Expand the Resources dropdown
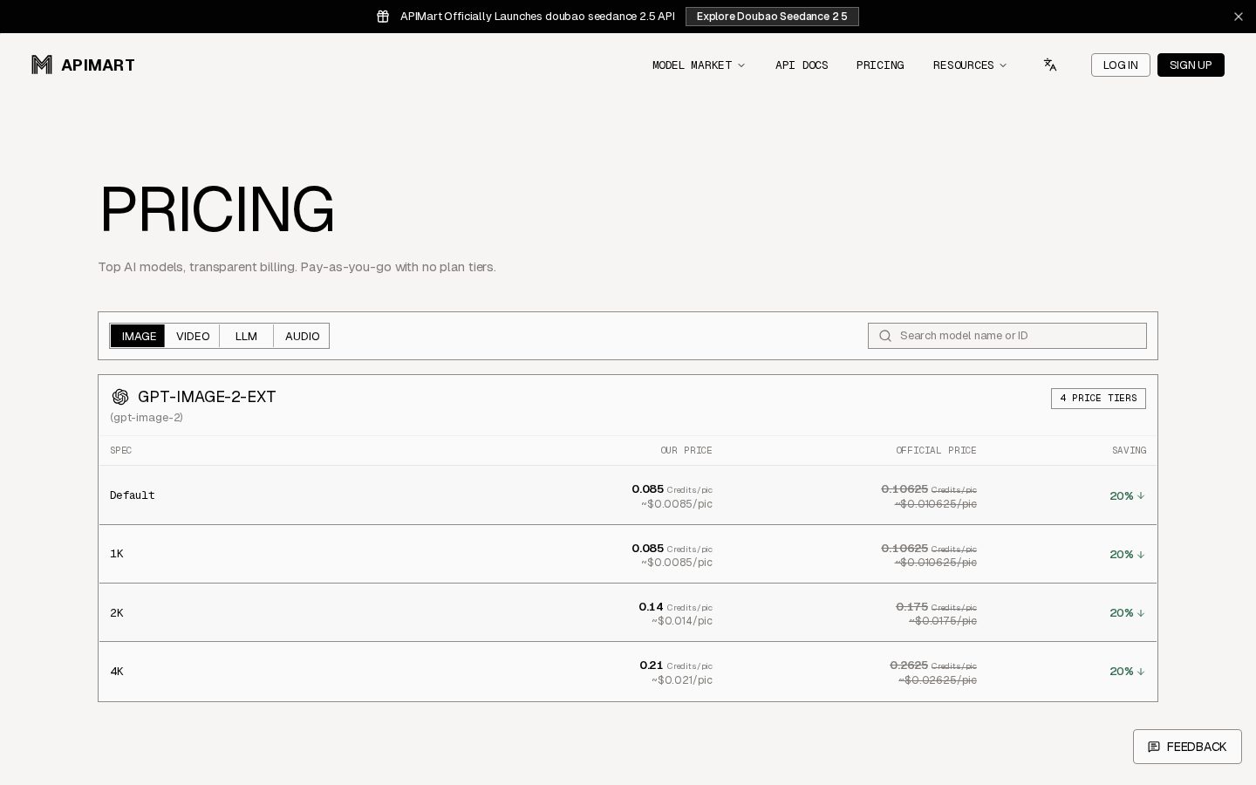This screenshot has height=785, width=1256. tap(970, 65)
